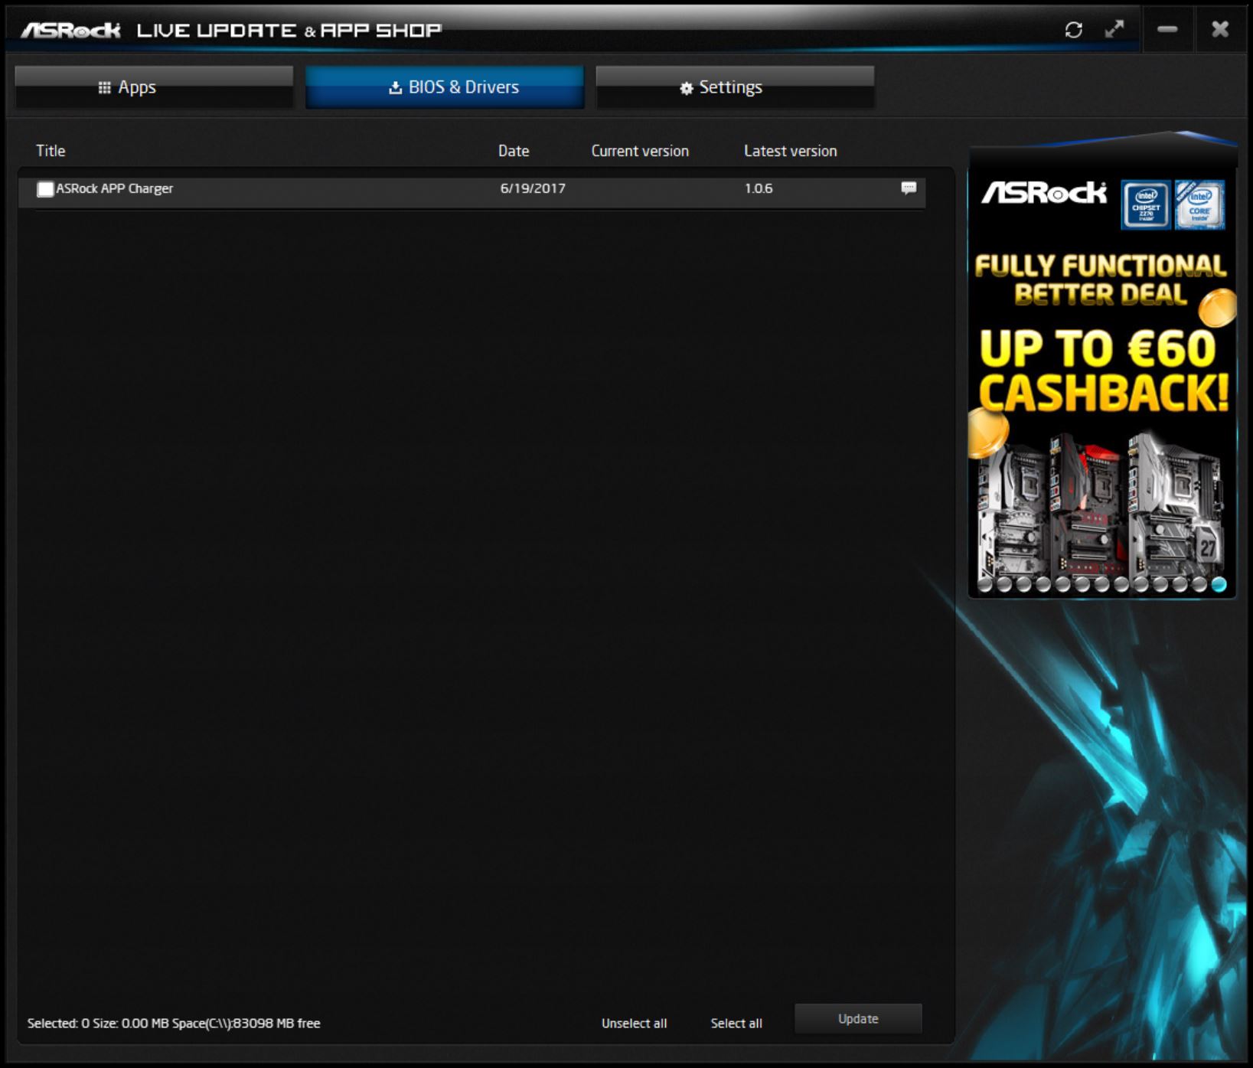Minimize the Live Update window
The height and width of the screenshot is (1068, 1253).
coord(1167,29)
